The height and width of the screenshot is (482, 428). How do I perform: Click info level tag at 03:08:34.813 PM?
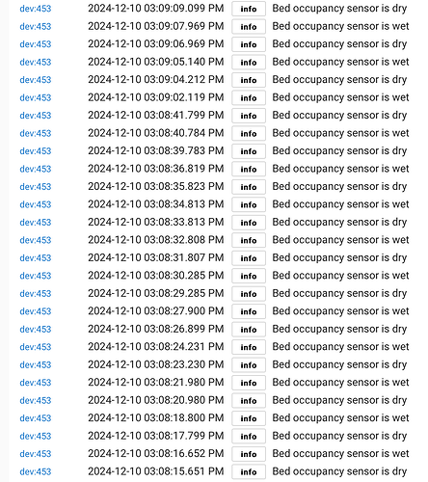click(x=249, y=204)
